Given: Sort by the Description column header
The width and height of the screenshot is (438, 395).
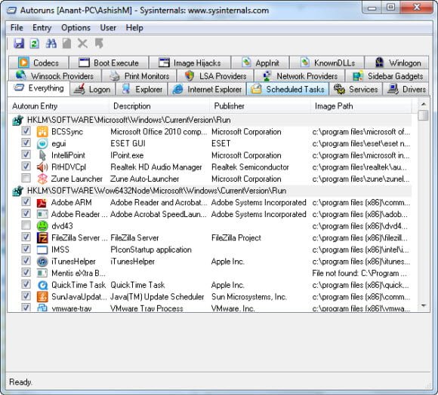Looking at the screenshot, I should tap(159, 106).
